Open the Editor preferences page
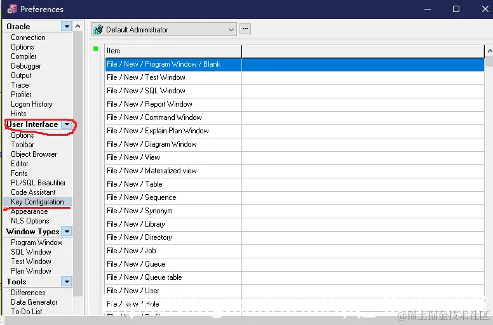493x325 pixels. click(20, 164)
